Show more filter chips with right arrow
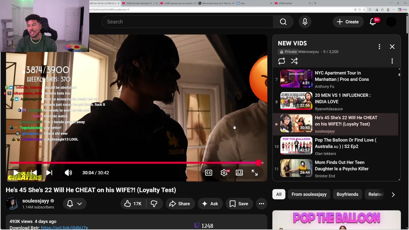 [x=393, y=194]
